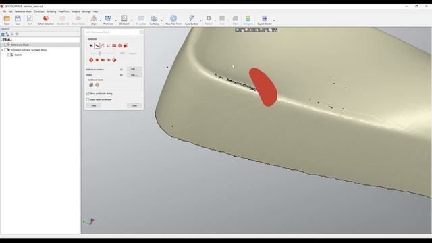Screen dimensions: 432x243
Task: Open the Pattern dropdown arrow
Action: pyautogui.click(x=215, y=20)
